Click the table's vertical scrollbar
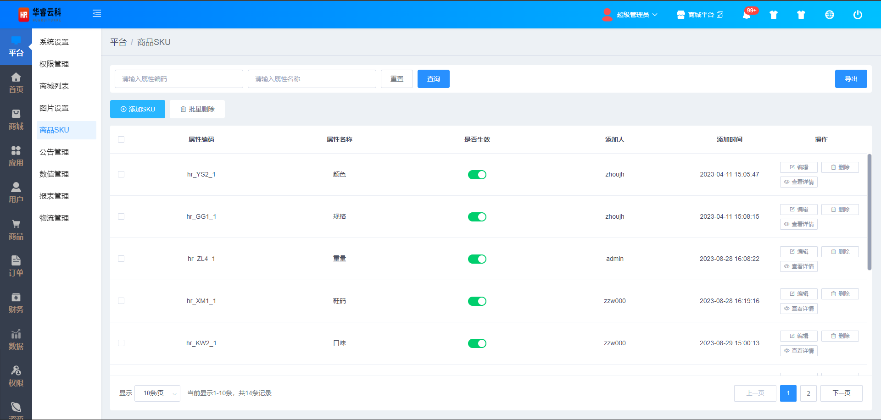This screenshot has height=420, width=881. [869, 212]
